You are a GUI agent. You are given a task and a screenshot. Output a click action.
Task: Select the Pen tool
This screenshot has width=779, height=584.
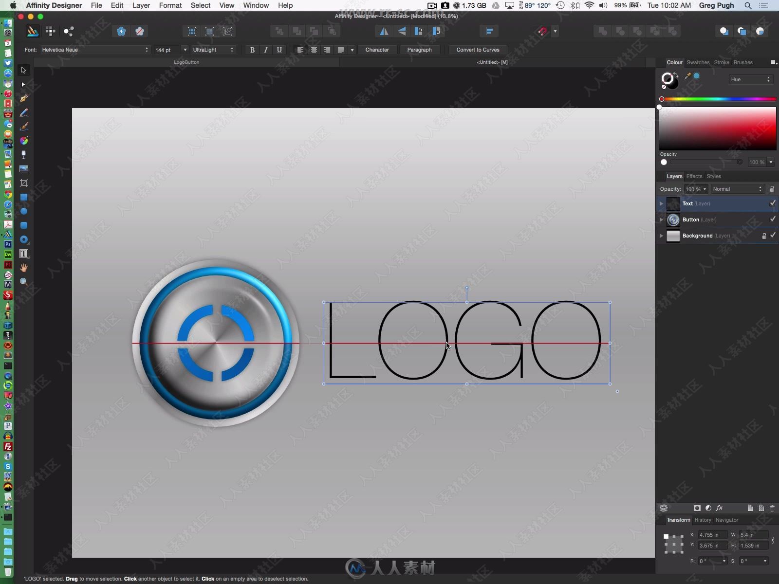point(23,99)
